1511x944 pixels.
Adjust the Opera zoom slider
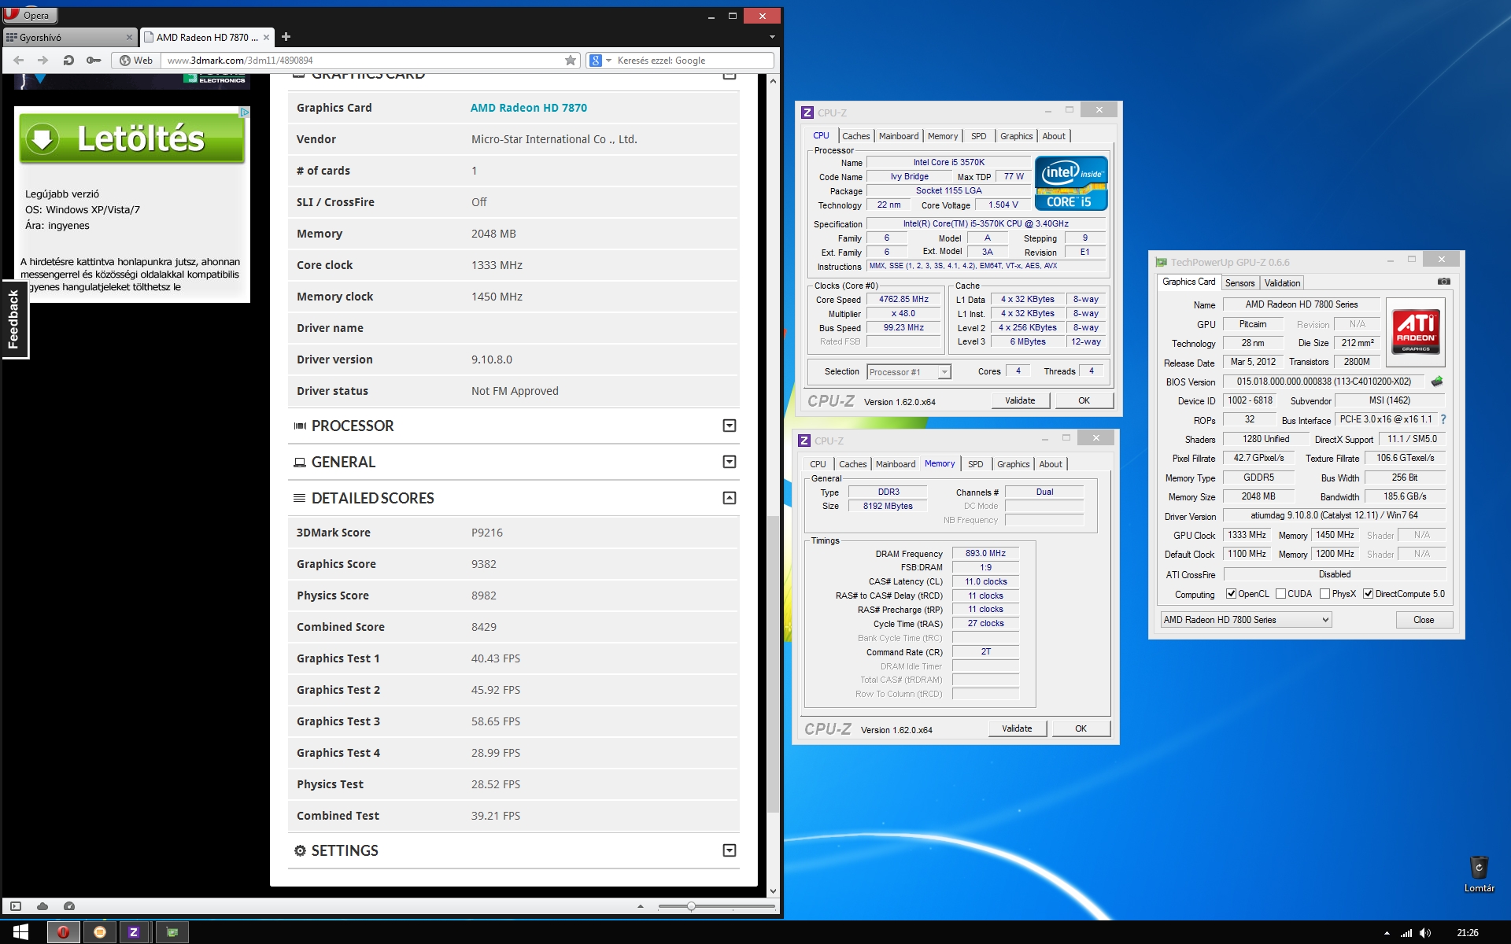tap(691, 906)
